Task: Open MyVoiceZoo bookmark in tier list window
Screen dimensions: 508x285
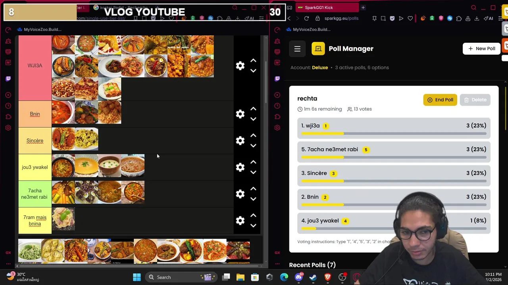Action: (x=39, y=29)
